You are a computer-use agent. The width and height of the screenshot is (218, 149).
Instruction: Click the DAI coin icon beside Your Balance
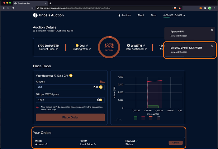coord(71,75)
